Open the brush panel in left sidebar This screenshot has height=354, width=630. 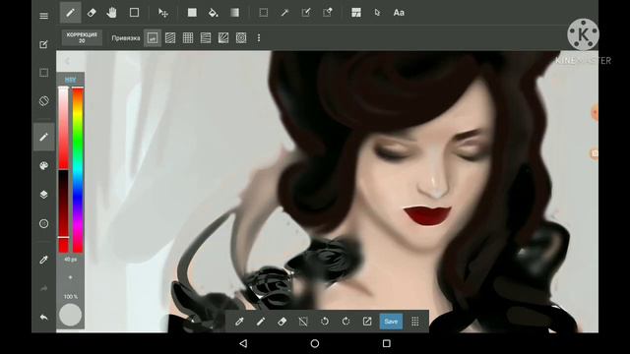point(43,137)
